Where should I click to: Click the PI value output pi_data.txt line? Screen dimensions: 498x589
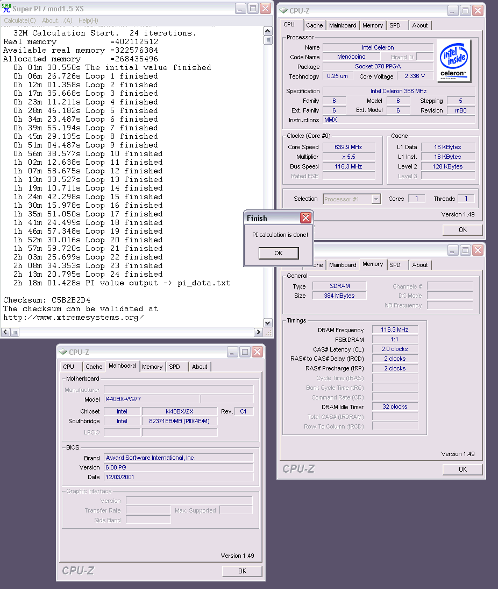coord(122,283)
